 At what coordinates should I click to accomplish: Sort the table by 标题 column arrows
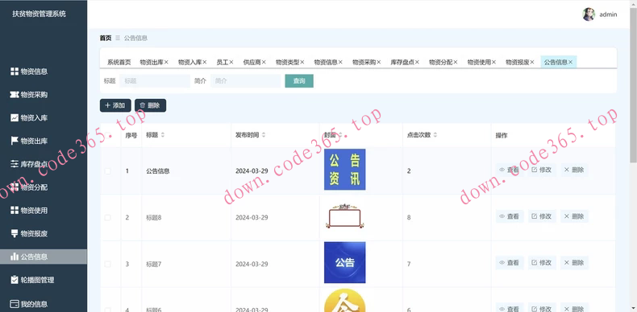tap(163, 135)
